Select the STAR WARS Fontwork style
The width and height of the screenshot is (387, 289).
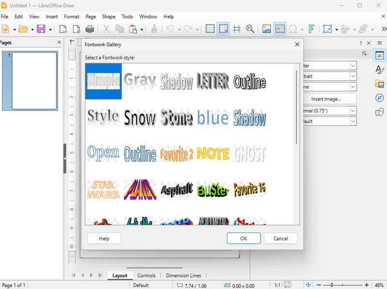[x=104, y=189]
